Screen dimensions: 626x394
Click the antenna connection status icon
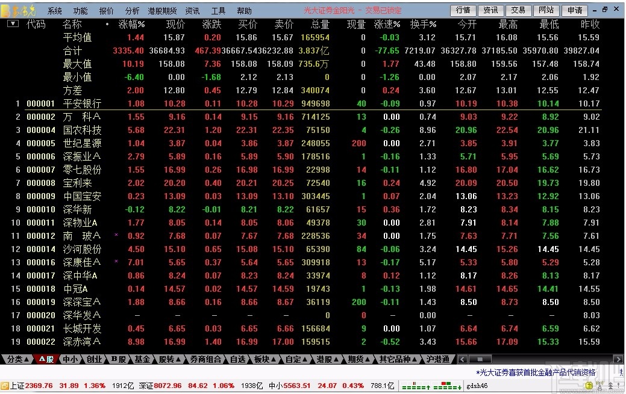tap(599, 386)
